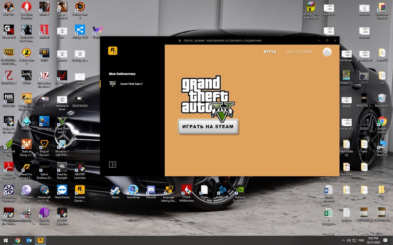Select Grand Theft Auto V in the library
393x245 pixels.
click(x=132, y=84)
